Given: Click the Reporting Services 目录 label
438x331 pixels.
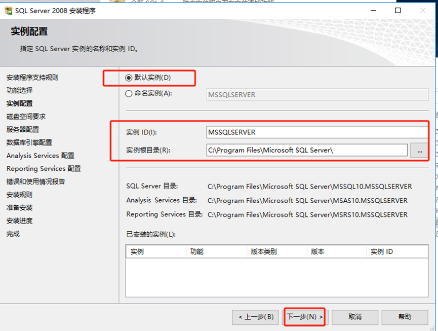Looking at the screenshot, I should [165, 214].
